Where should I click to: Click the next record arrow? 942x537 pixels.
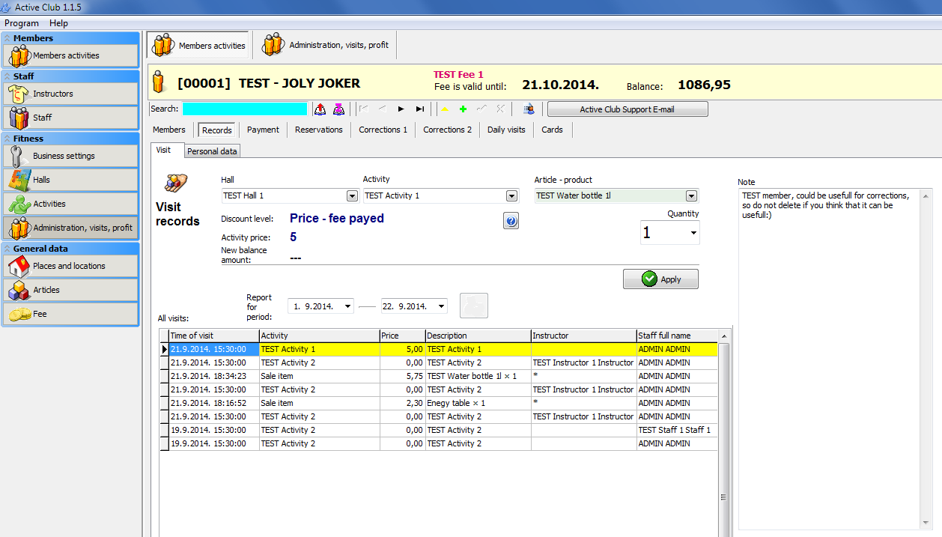(x=401, y=109)
